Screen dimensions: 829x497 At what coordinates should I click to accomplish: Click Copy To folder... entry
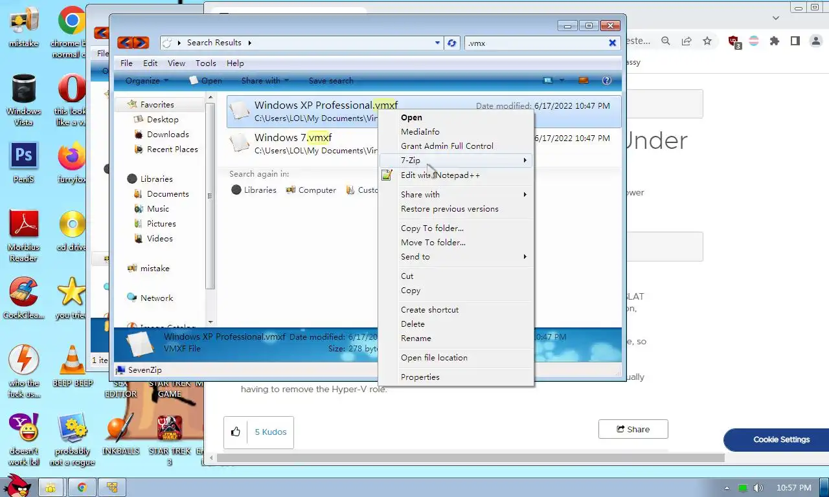(456, 228)
